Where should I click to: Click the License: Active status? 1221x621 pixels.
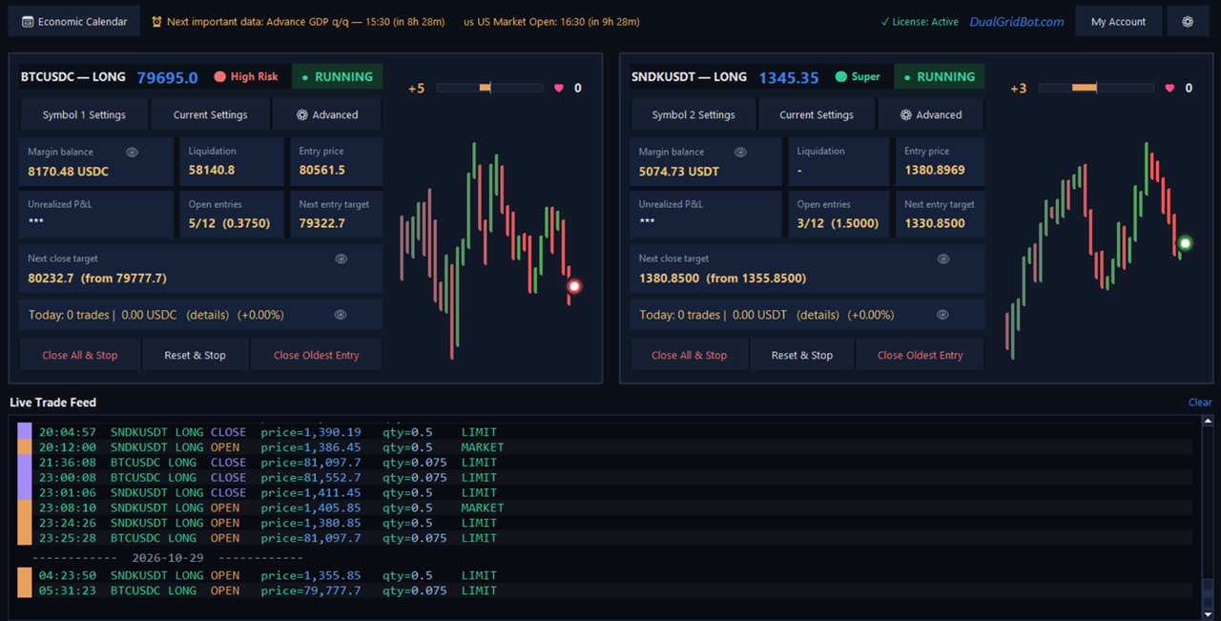[920, 22]
